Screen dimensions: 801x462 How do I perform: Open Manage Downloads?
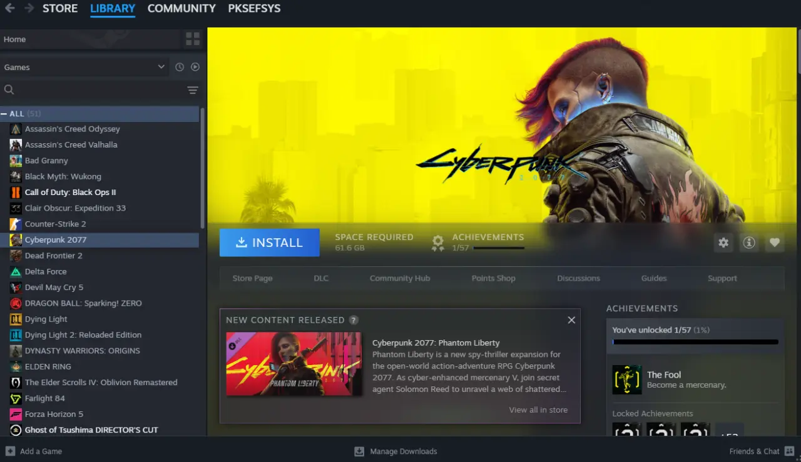click(395, 451)
